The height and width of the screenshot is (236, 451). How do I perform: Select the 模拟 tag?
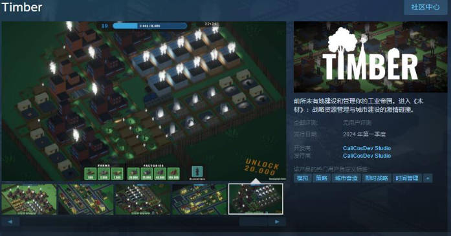point(302,178)
